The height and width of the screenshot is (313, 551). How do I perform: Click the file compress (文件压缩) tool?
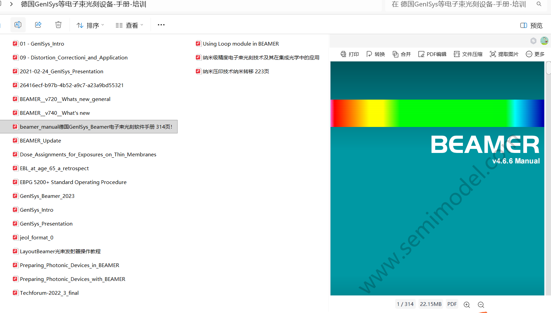(468, 54)
